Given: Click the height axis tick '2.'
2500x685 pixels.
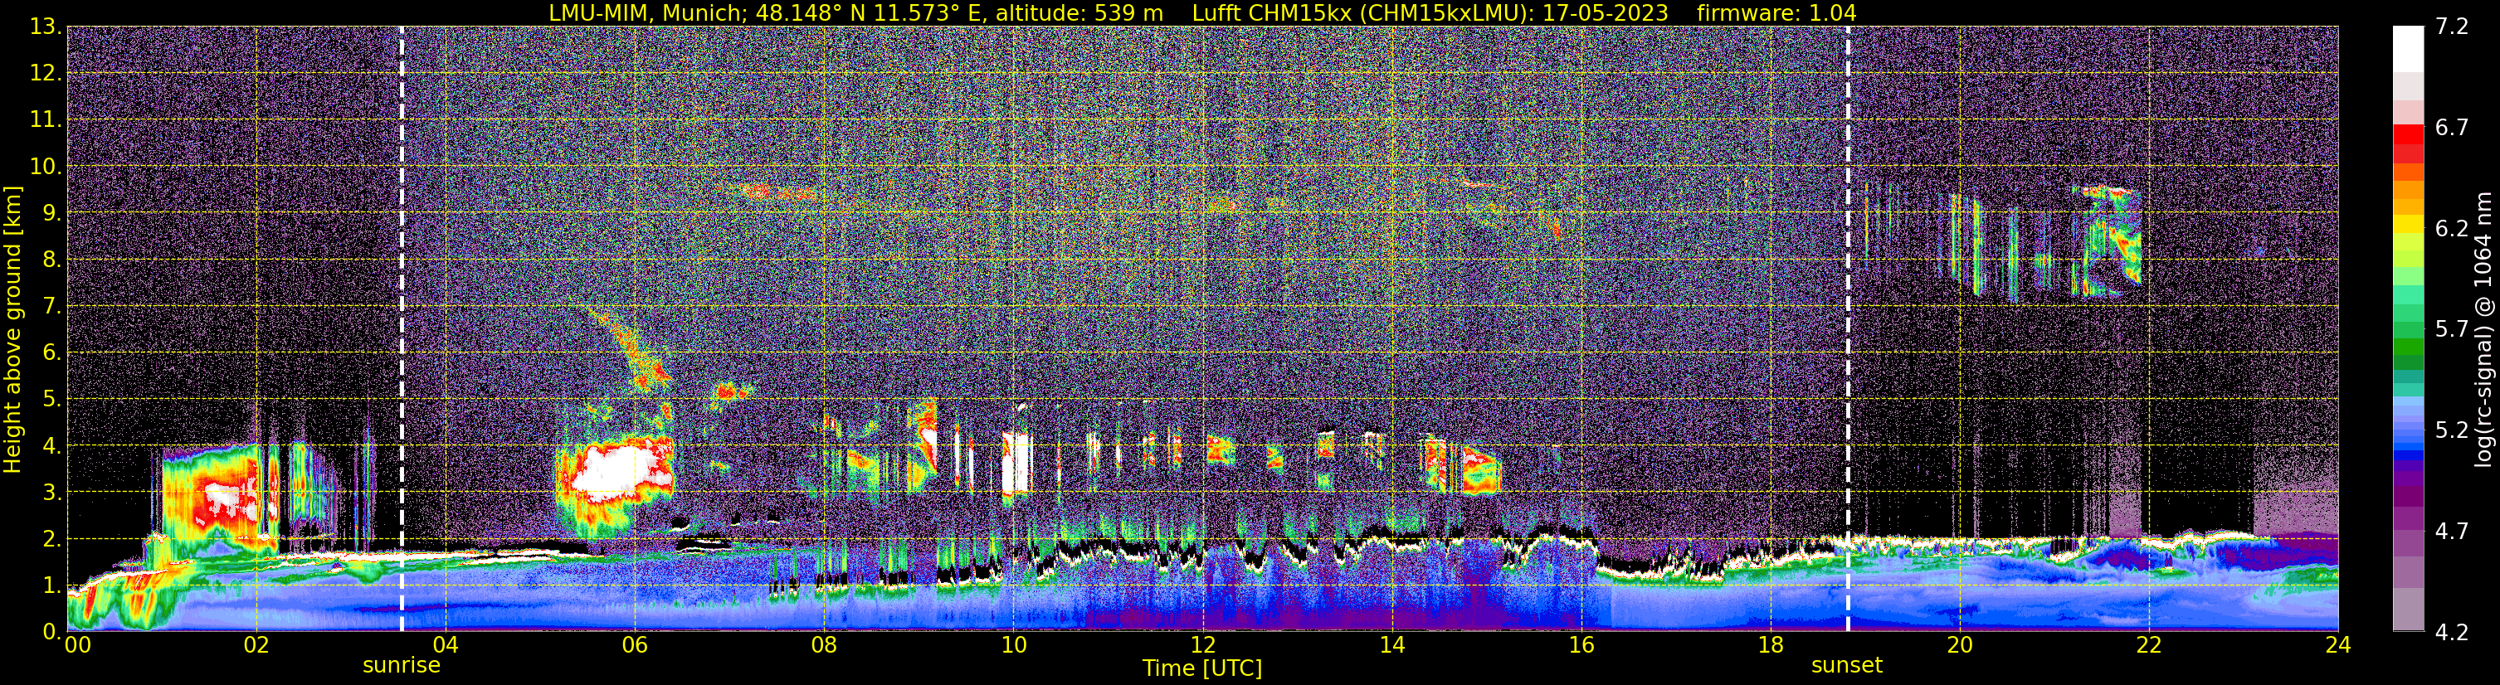Looking at the screenshot, I should coord(52,538).
